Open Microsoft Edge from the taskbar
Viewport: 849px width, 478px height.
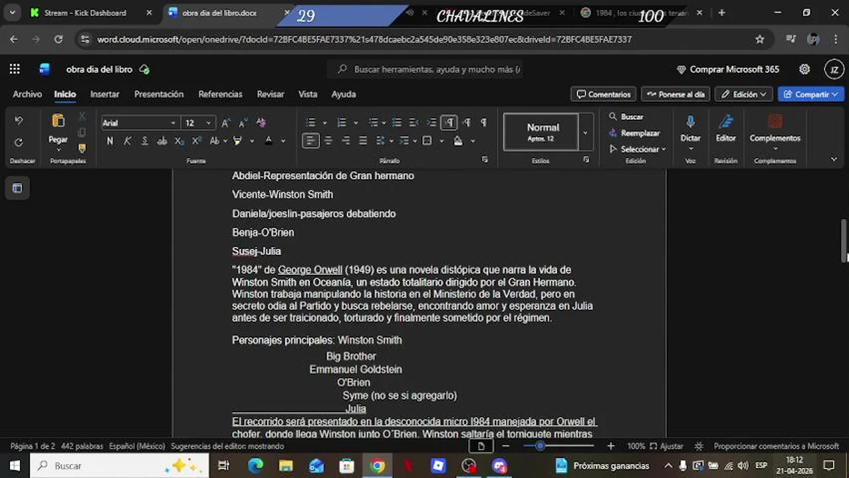256,465
